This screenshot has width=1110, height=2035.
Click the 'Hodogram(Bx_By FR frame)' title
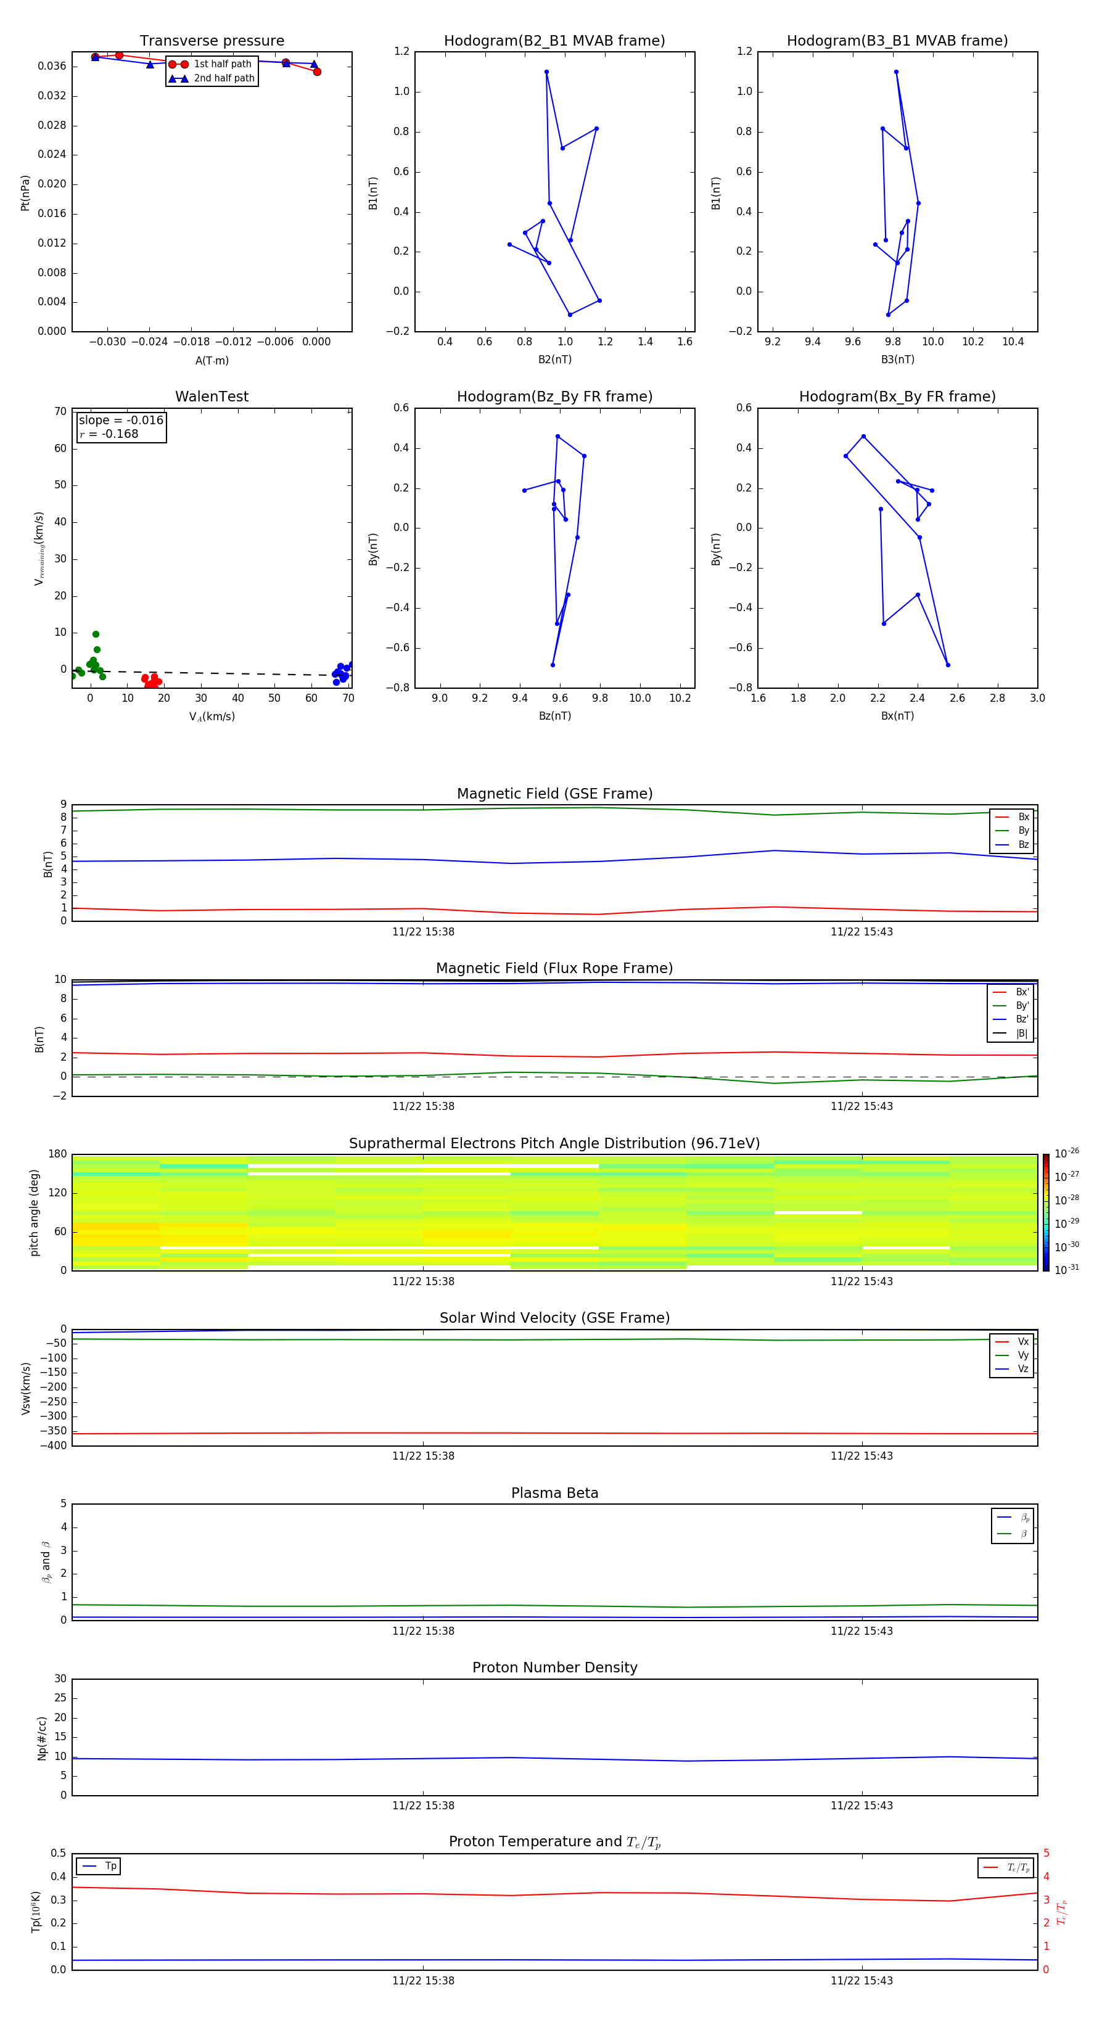[897, 397]
